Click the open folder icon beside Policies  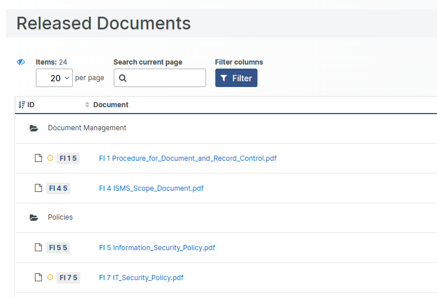click(x=34, y=218)
